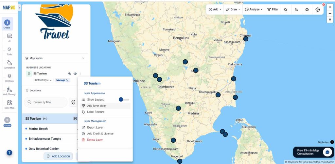Click the Locations heading
The width and height of the screenshot is (335, 164).
(35, 90)
